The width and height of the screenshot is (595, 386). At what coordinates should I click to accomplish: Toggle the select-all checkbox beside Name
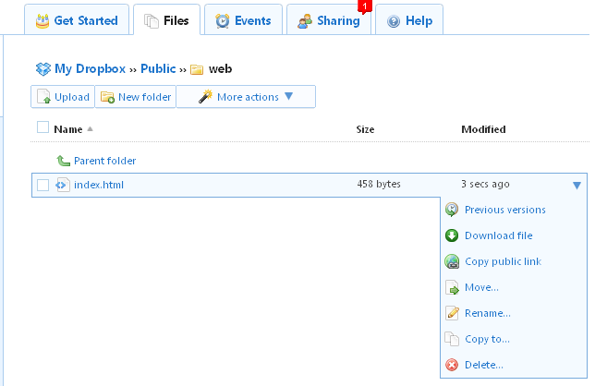tap(42, 127)
